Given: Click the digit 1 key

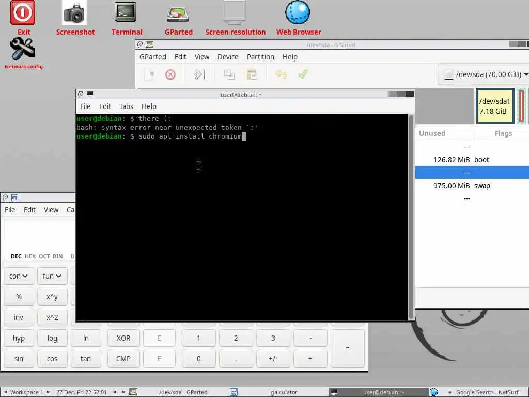Looking at the screenshot, I should pos(199,338).
